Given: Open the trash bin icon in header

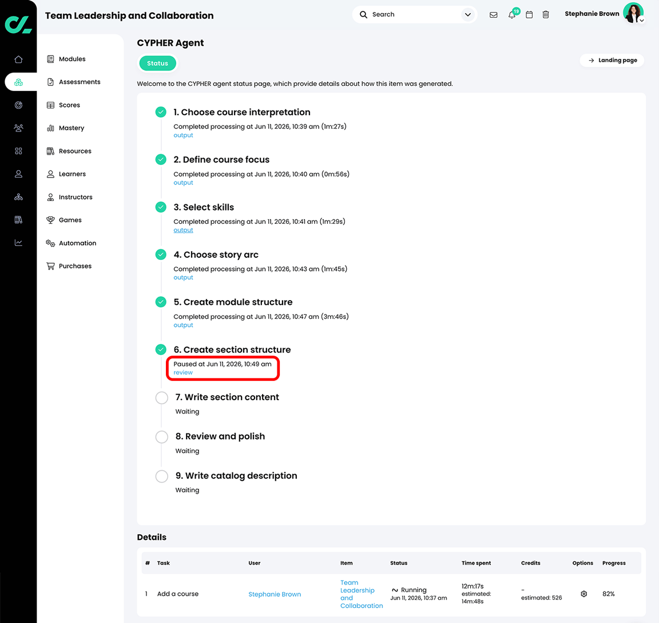Looking at the screenshot, I should tap(546, 15).
